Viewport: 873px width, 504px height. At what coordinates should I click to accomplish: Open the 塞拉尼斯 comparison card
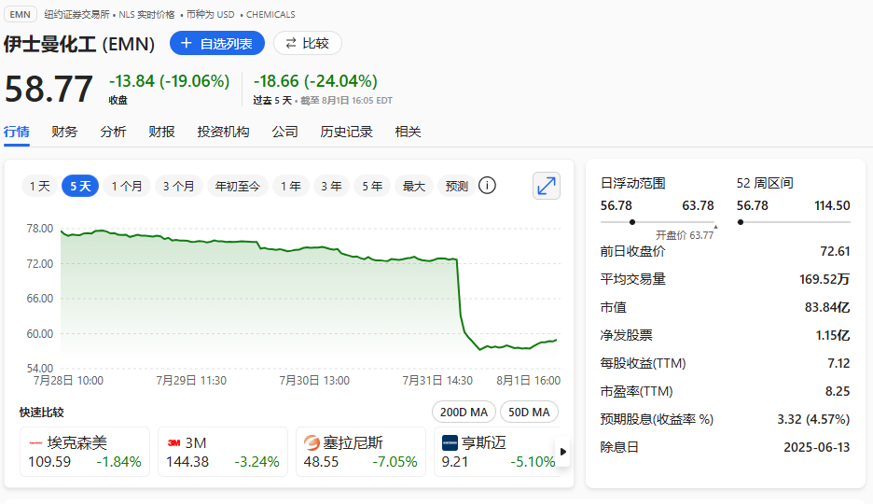pyautogui.click(x=361, y=452)
